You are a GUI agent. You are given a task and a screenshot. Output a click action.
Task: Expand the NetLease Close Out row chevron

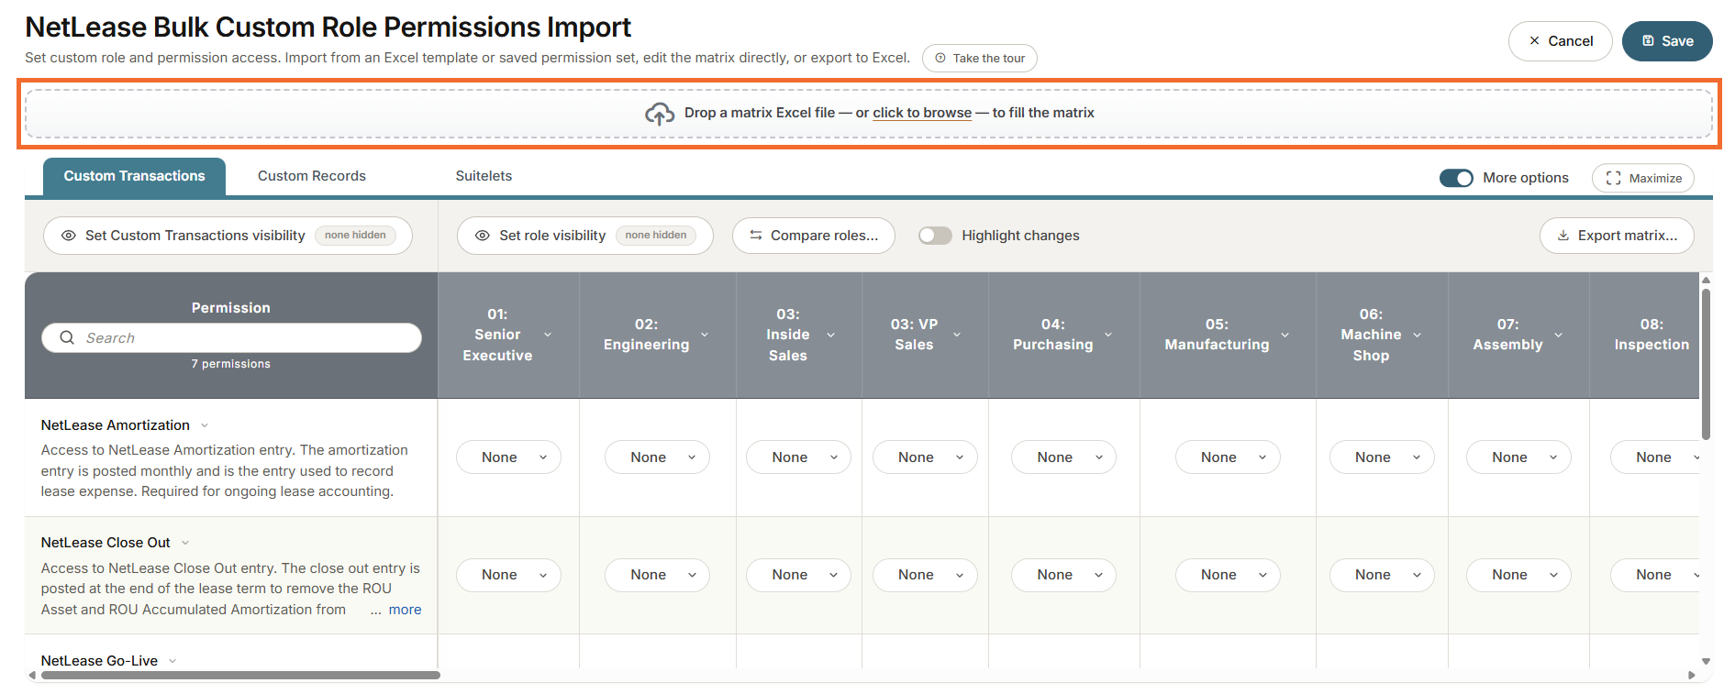click(185, 543)
